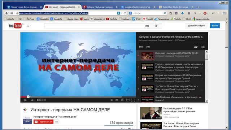Reload the page with the refresh icon
Viewport: 231px width, 130px height.
[125, 13]
